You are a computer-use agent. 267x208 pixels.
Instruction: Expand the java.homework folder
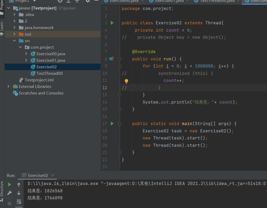[14, 28]
